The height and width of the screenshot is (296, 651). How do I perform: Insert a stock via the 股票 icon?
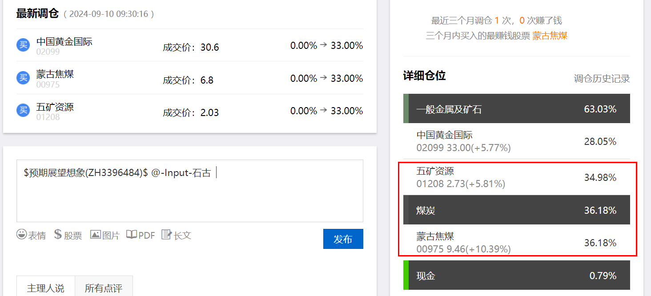point(68,235)
